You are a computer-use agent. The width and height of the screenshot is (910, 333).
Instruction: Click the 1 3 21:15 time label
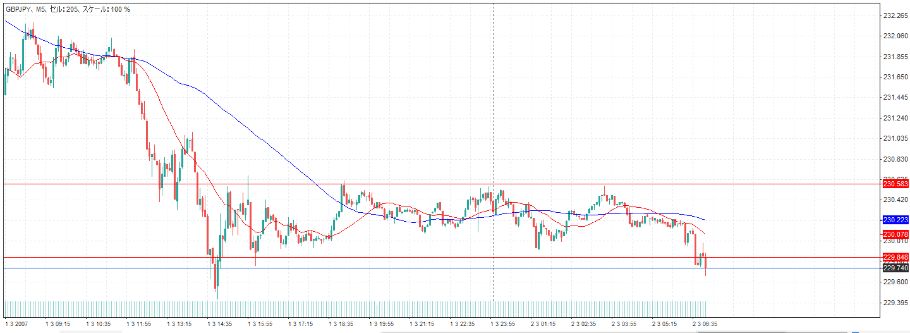[422, 324]
